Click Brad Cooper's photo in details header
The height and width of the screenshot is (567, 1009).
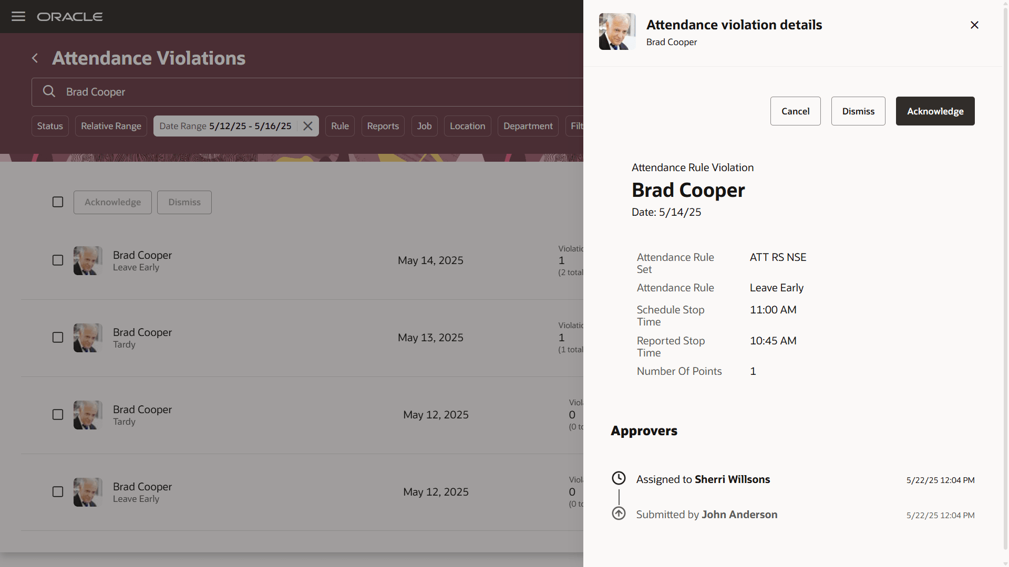coord(617,31)
